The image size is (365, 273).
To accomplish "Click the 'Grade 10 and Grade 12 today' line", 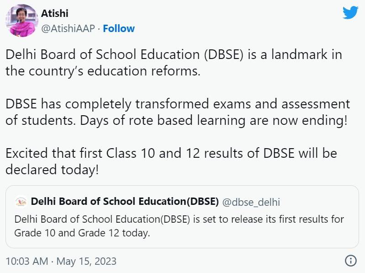I will coord(82,233).
